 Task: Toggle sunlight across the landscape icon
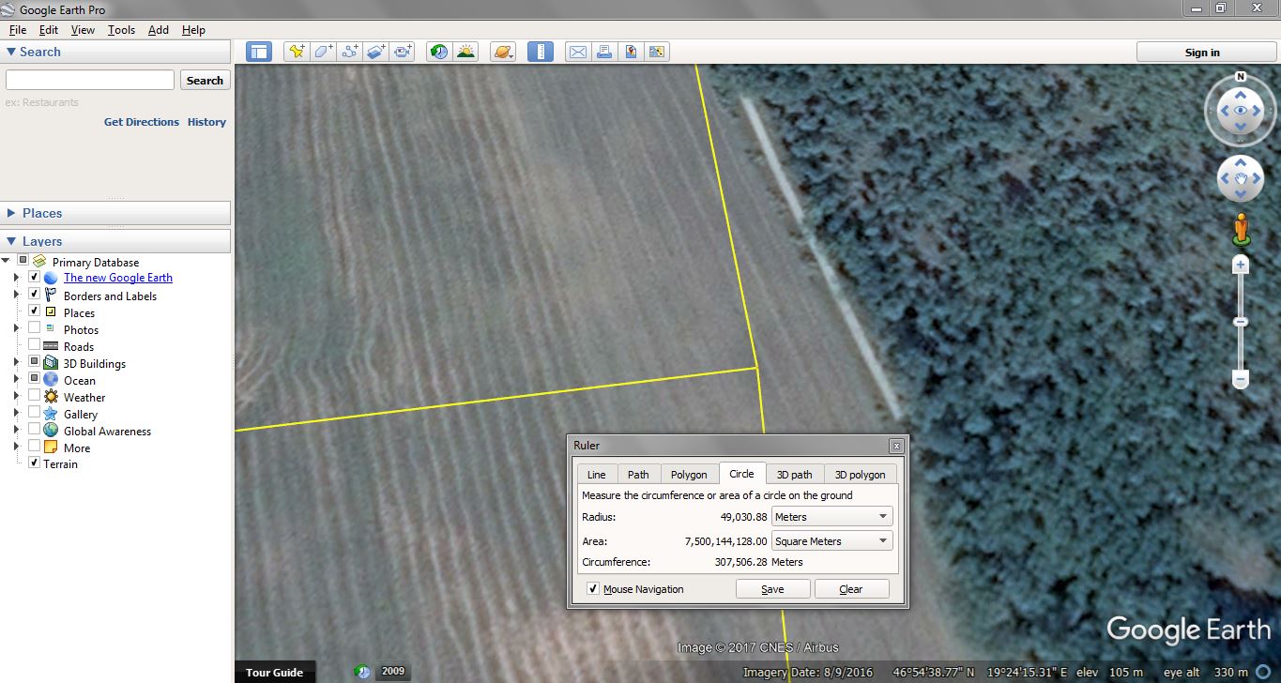pyautogui.click(x=465, y=52)
